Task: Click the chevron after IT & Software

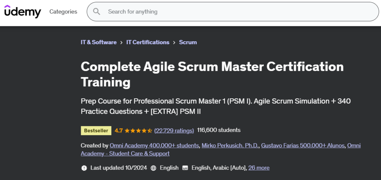Action: [122, 42]
